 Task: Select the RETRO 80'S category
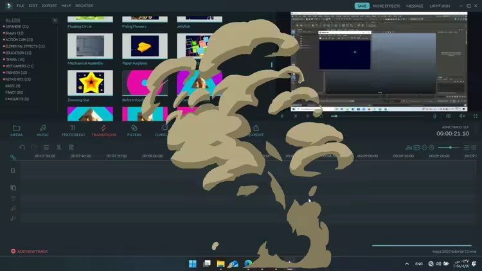point(19,79)
